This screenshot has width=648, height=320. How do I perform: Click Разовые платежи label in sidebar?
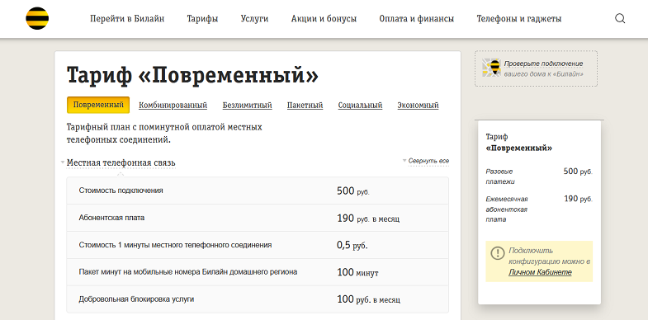point(500,176)
